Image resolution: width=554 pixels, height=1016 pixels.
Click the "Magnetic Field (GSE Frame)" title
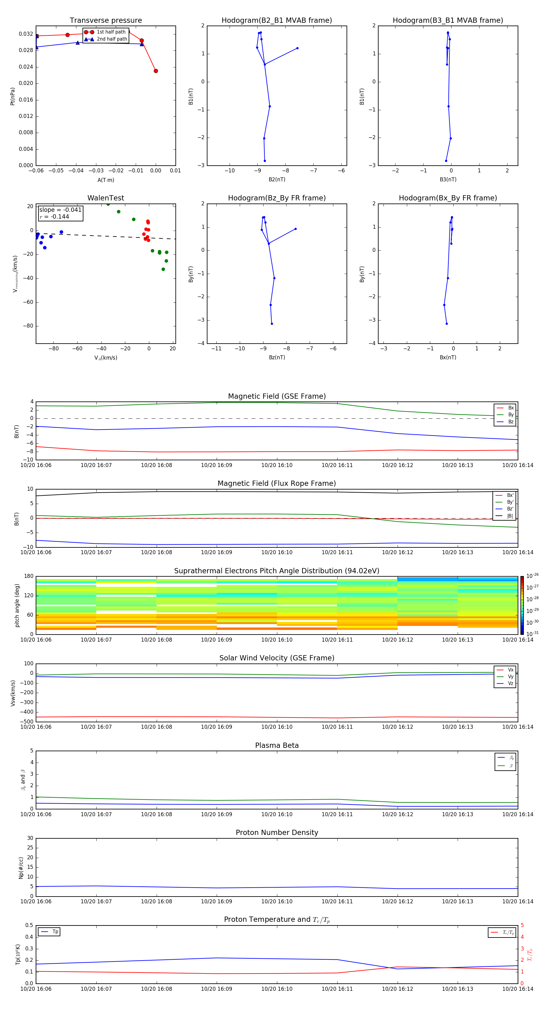277,396
